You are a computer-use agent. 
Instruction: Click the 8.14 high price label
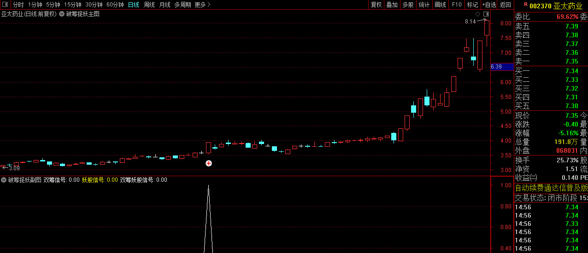(x=470, y=22)
